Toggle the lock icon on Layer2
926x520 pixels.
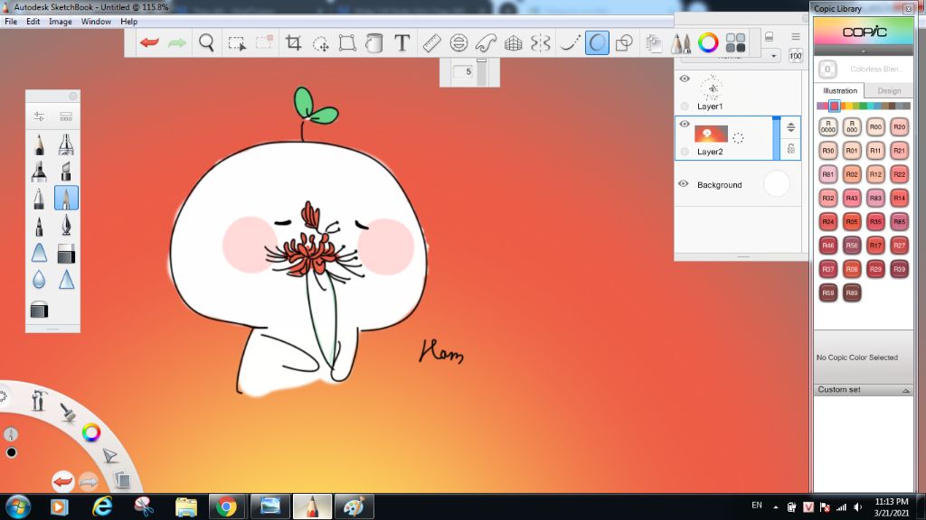tap(790, 149)
